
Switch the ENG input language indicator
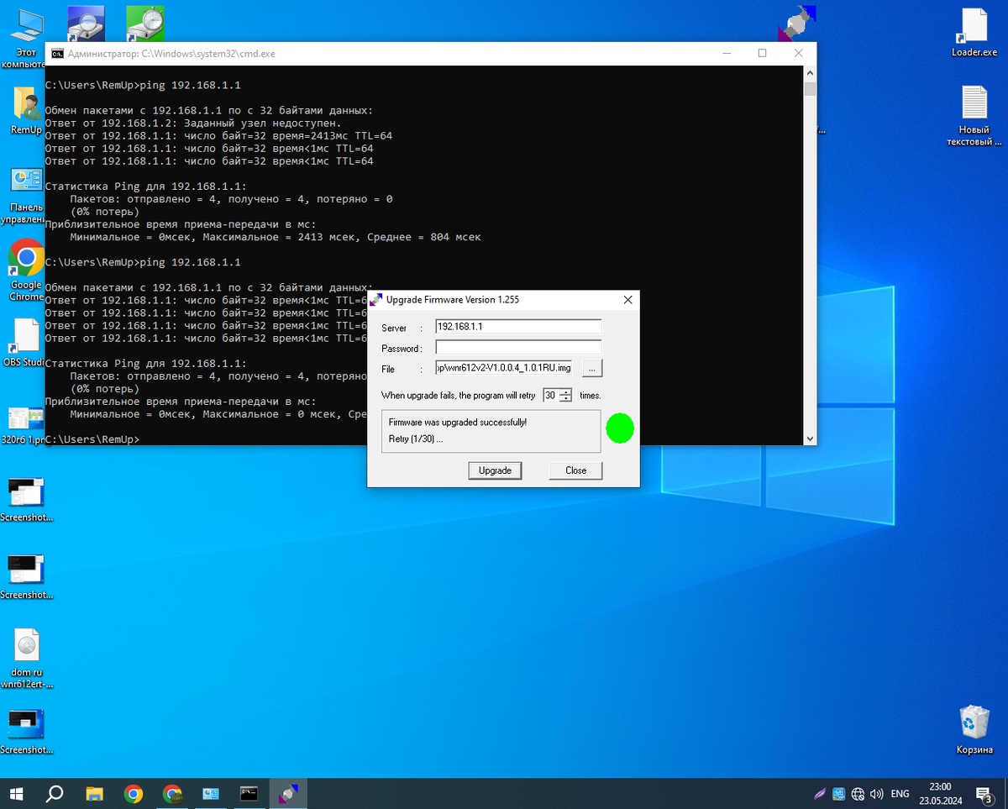pos(900,793)
